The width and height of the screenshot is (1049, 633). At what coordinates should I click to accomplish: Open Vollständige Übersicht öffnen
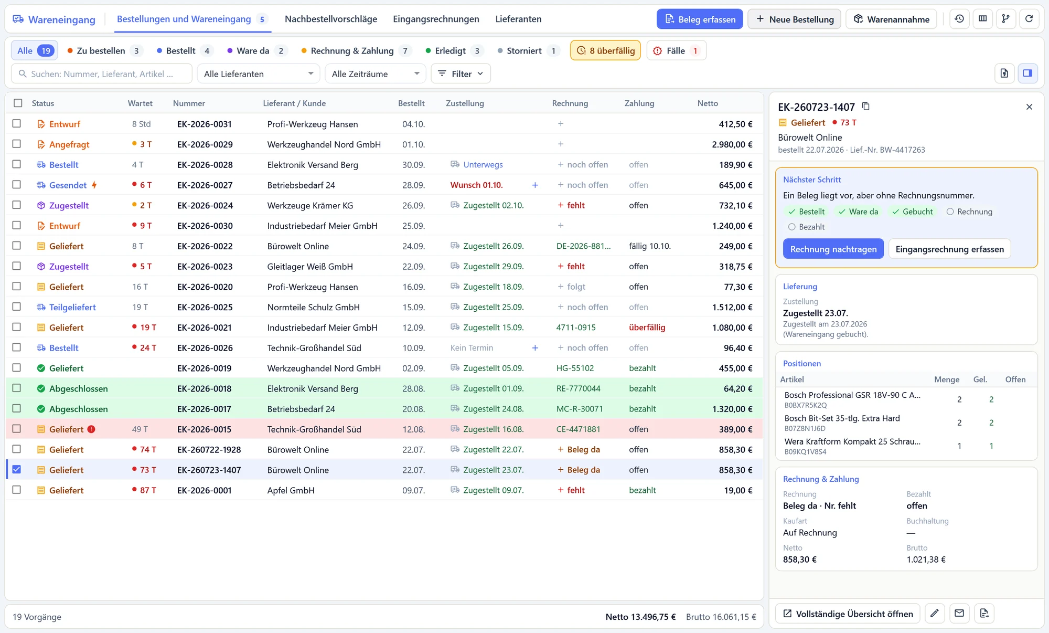848,614
